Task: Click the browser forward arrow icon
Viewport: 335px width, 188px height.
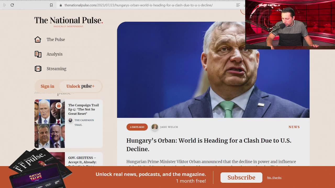Action: [x=4, y=5]
